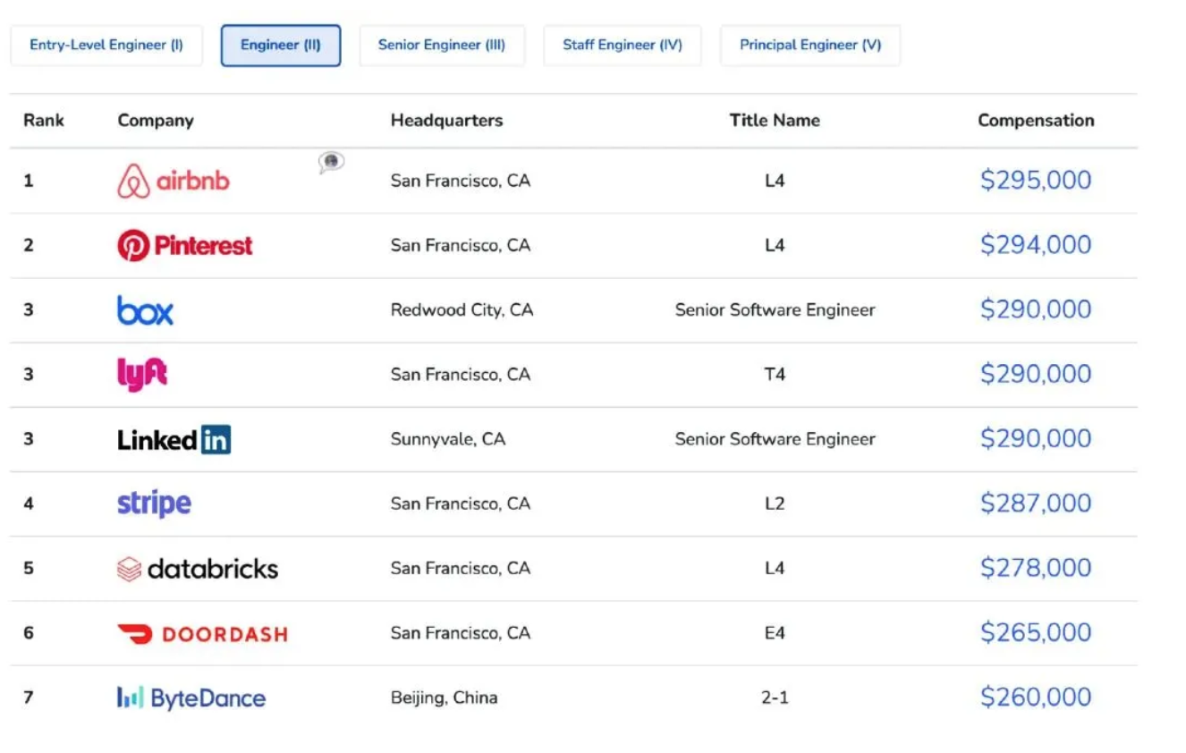Click the Stripe logo
The width and height of the screenshot is (1186, 753).
pyautogui.click(x=154, y=503)
